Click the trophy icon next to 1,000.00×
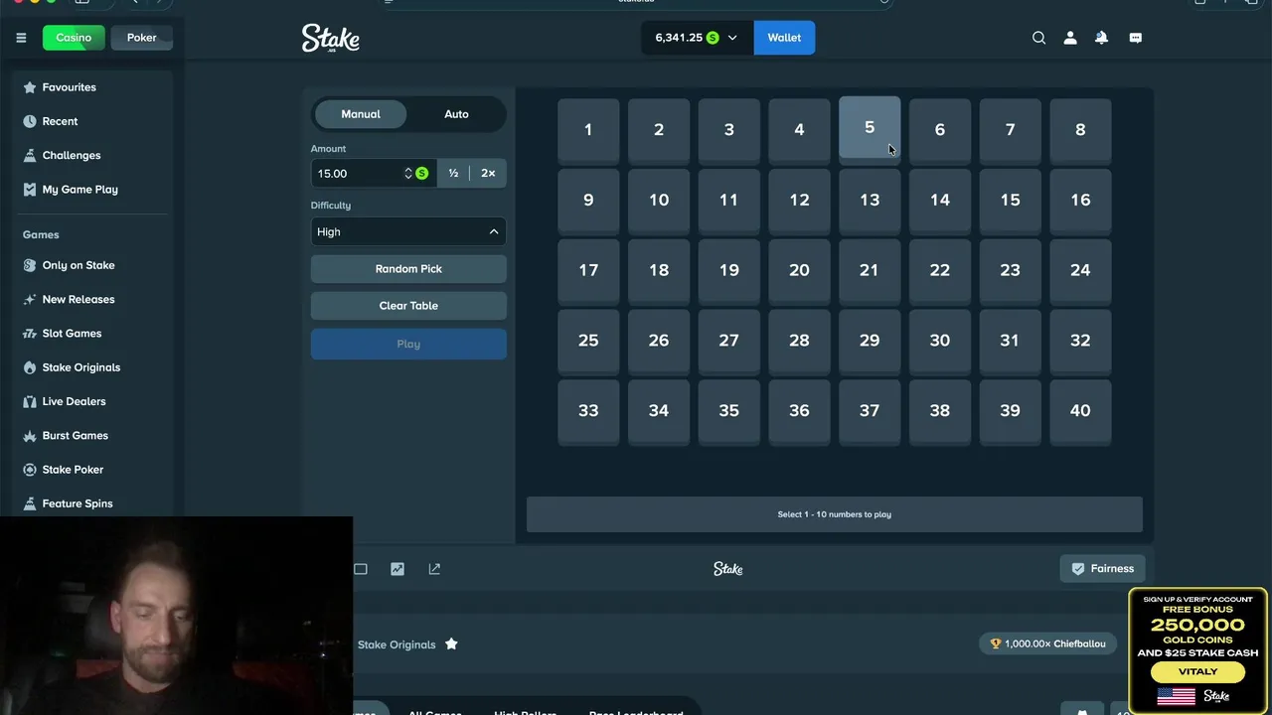 tap(996, 643)
